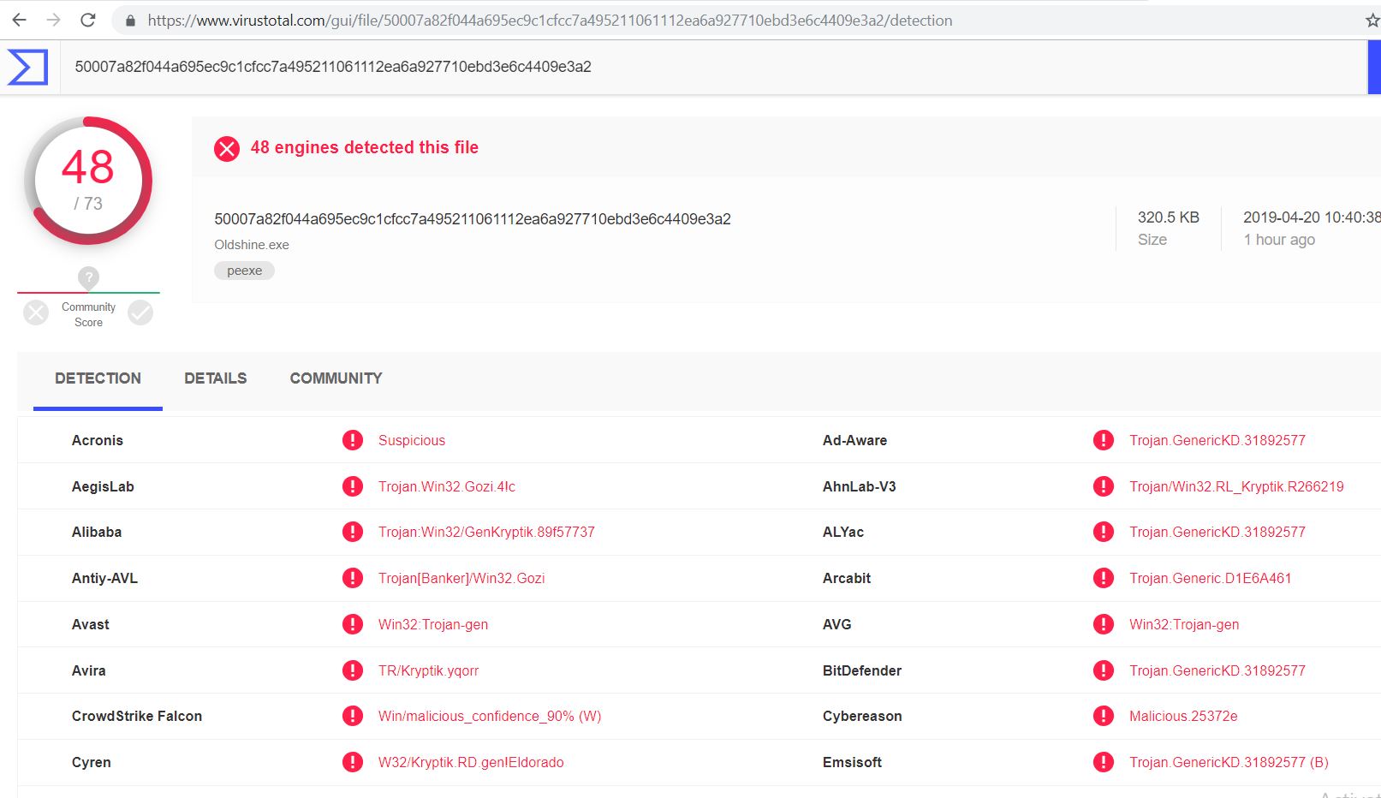Go forward using browser forward arrow
Viewport: 1381px width, 798px height.
point(53,20)
